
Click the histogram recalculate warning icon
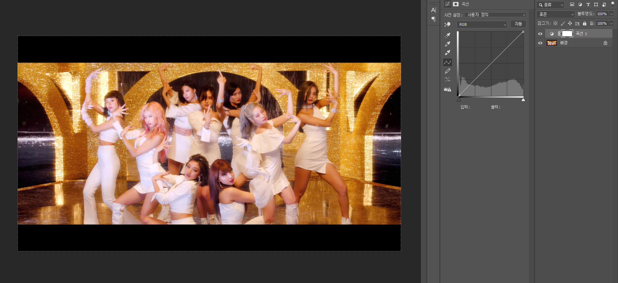[x=448, y=89]
